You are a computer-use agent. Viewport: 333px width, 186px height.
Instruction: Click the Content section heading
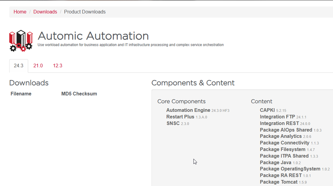coord(262,101)
